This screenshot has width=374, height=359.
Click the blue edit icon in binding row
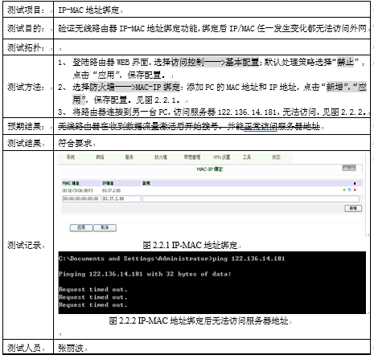tap(350, 190)
